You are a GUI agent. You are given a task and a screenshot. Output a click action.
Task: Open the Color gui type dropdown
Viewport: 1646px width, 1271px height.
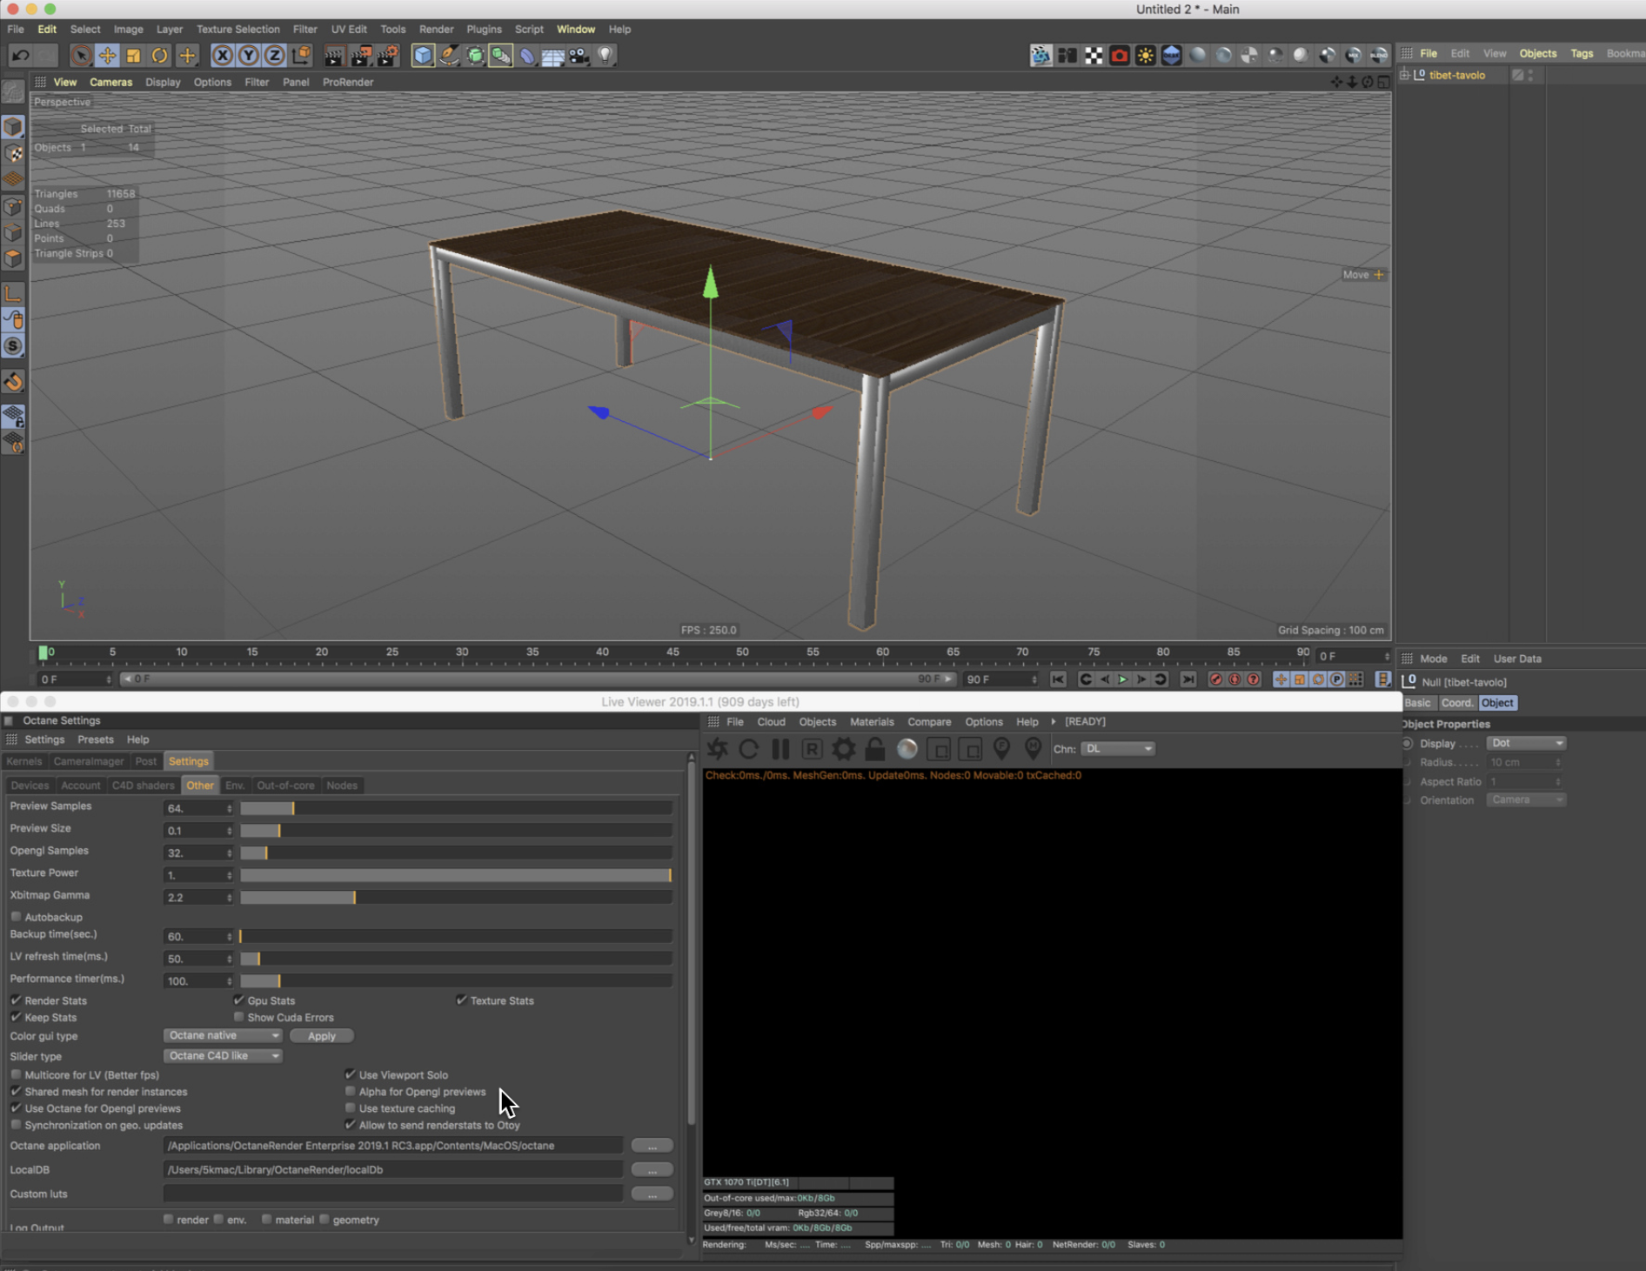[x=223, y=1036]
